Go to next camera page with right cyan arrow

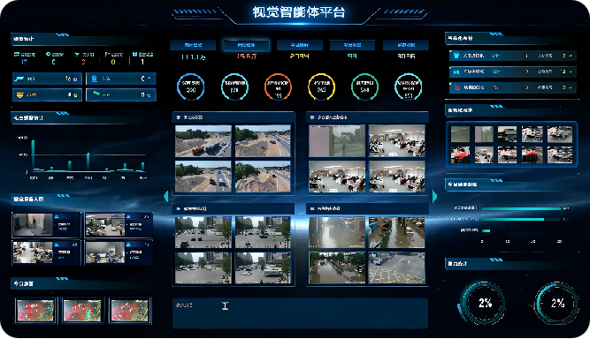(434, 196)
